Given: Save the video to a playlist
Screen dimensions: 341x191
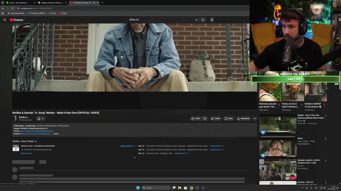Looking at the screenshot, I should (x=229, y=119).
